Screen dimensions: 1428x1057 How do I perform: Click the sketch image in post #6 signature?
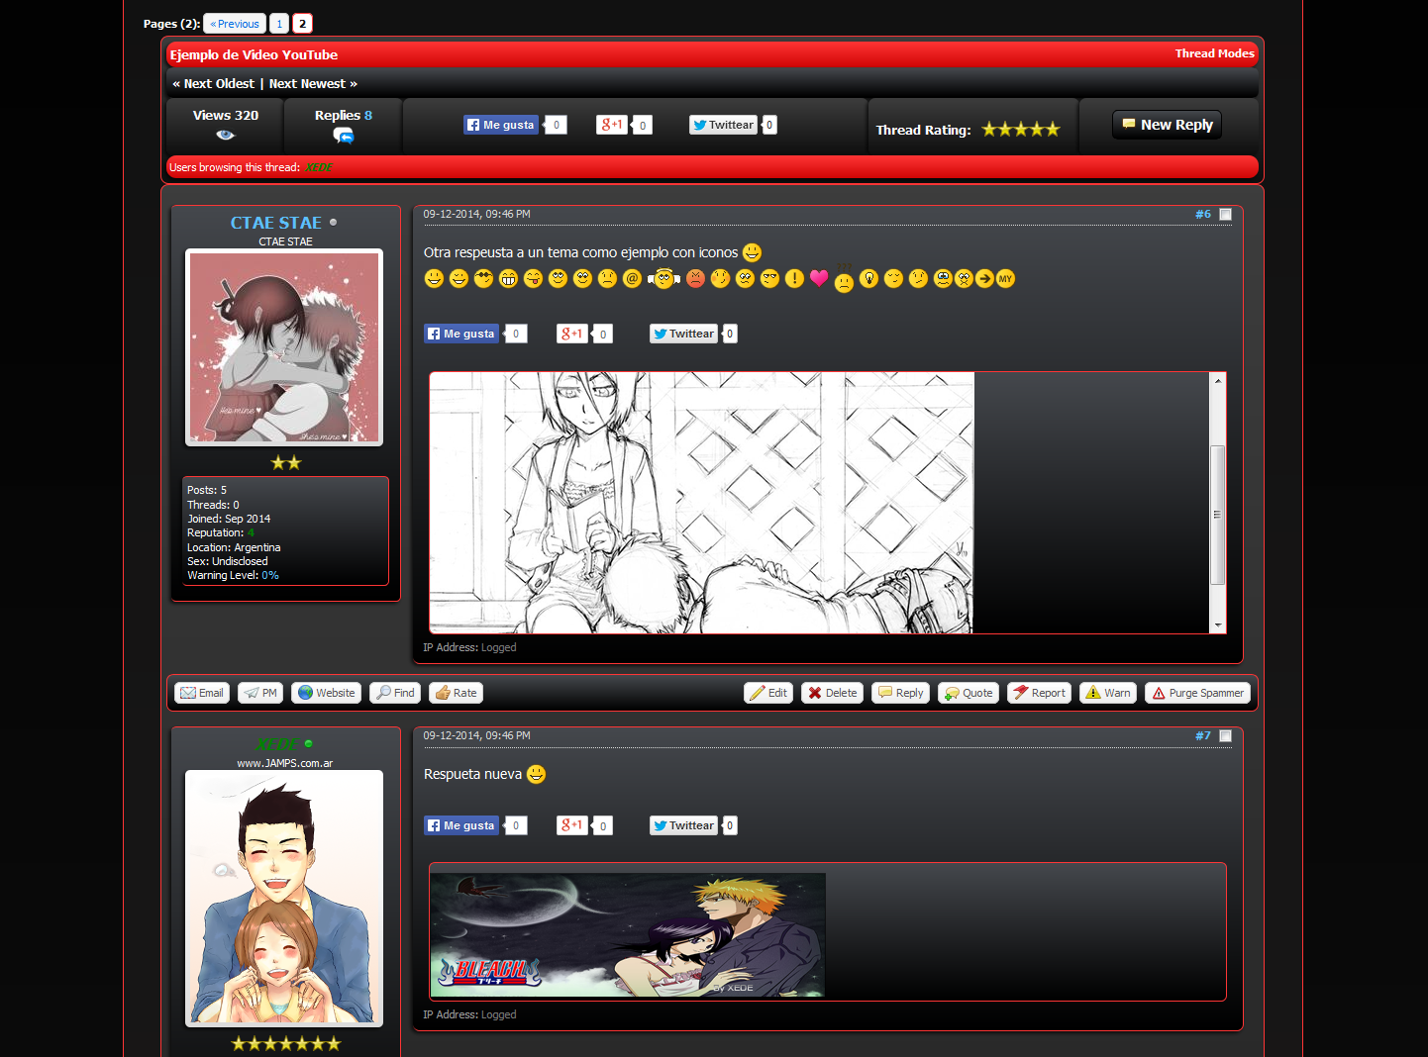702,503
